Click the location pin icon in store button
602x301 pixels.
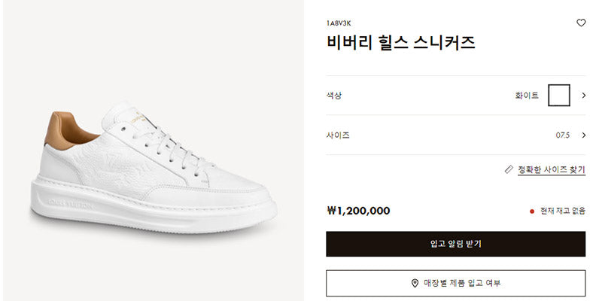pyautogui.click(x=415, y=284)
